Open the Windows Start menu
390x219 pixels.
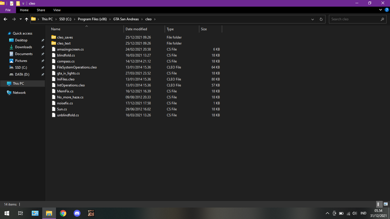[7, 213]
